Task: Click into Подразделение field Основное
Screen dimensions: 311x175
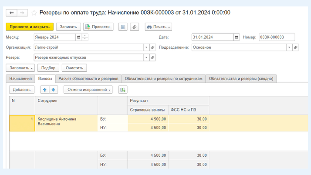Action: point(239,47)
